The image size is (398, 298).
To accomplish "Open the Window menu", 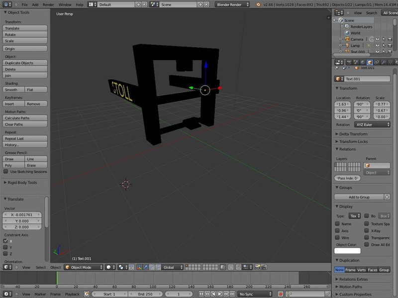I will 65,4.
